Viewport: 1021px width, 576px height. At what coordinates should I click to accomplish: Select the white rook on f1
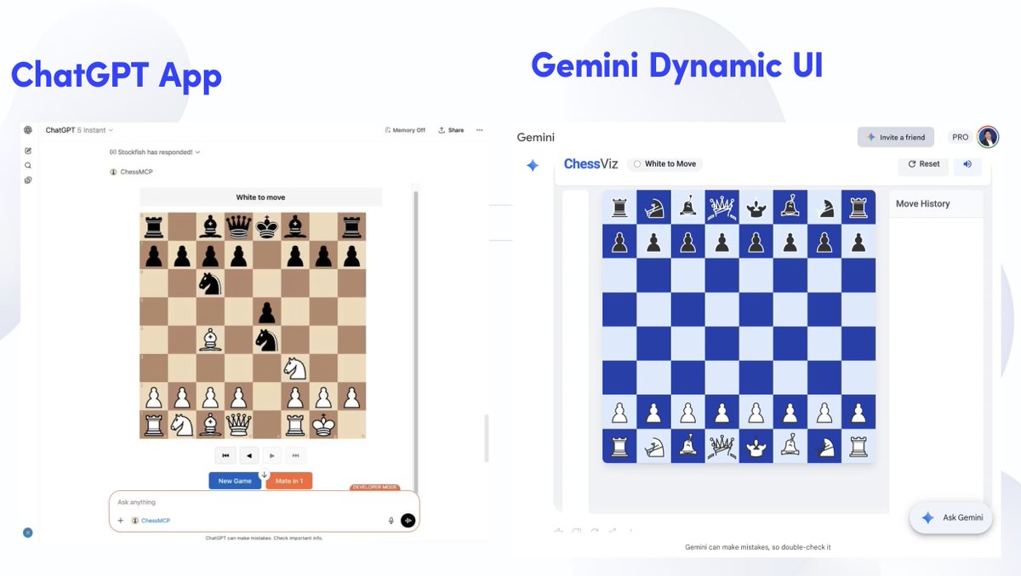point(295,425)
